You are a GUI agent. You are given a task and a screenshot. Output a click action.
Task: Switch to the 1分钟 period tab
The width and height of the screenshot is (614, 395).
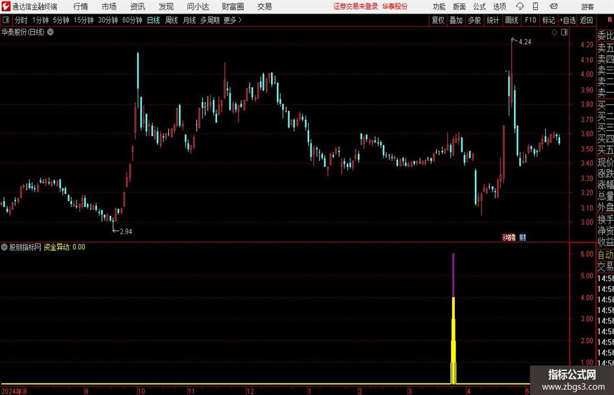[40, 20]
